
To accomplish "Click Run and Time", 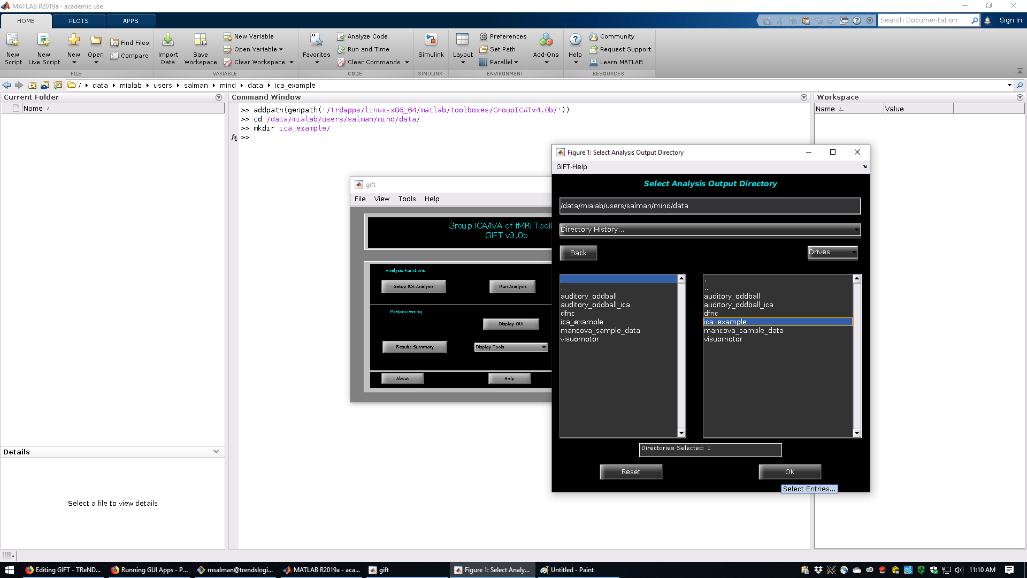I will [363, 49].
